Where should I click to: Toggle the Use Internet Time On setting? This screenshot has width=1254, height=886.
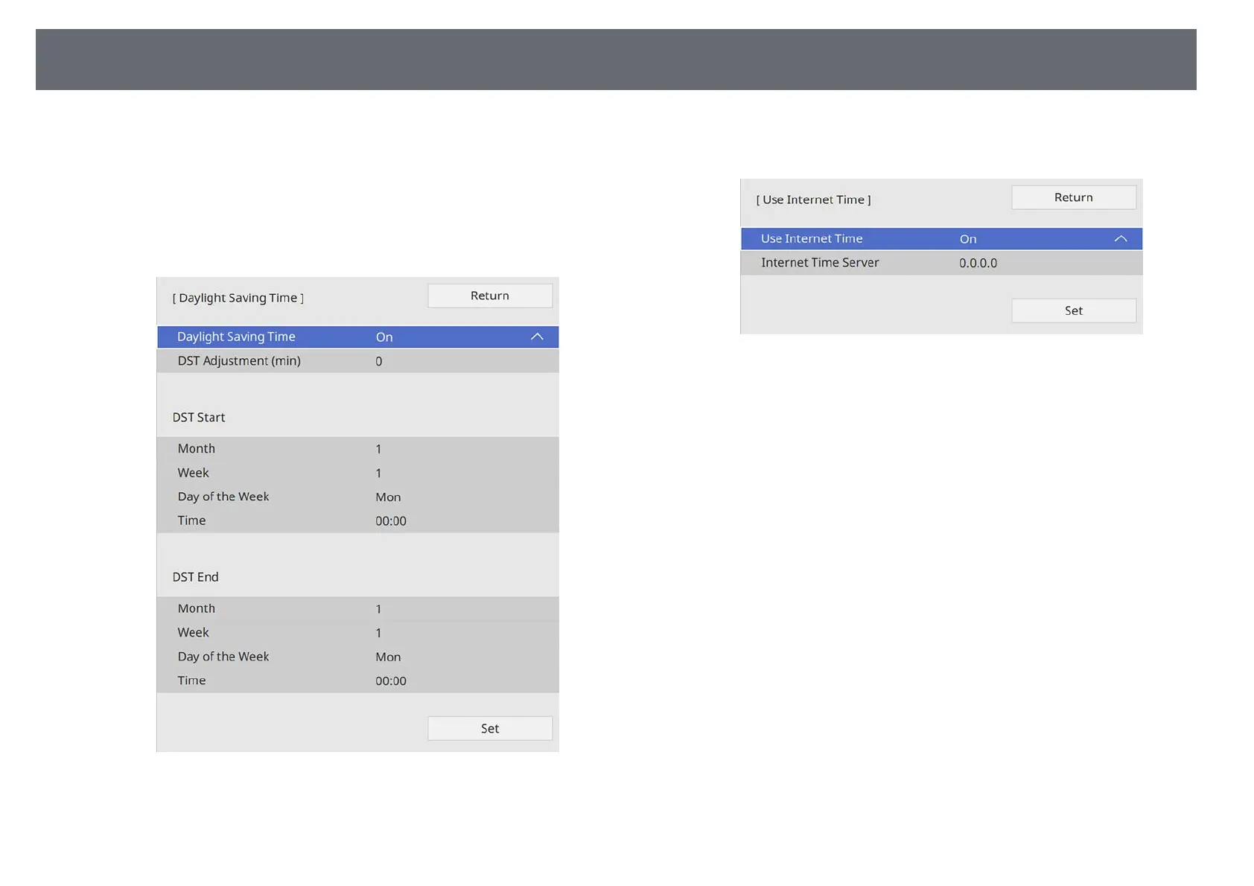(967, 239)
